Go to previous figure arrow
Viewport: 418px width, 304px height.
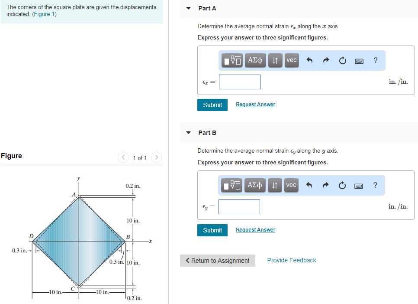pos(123,157)
